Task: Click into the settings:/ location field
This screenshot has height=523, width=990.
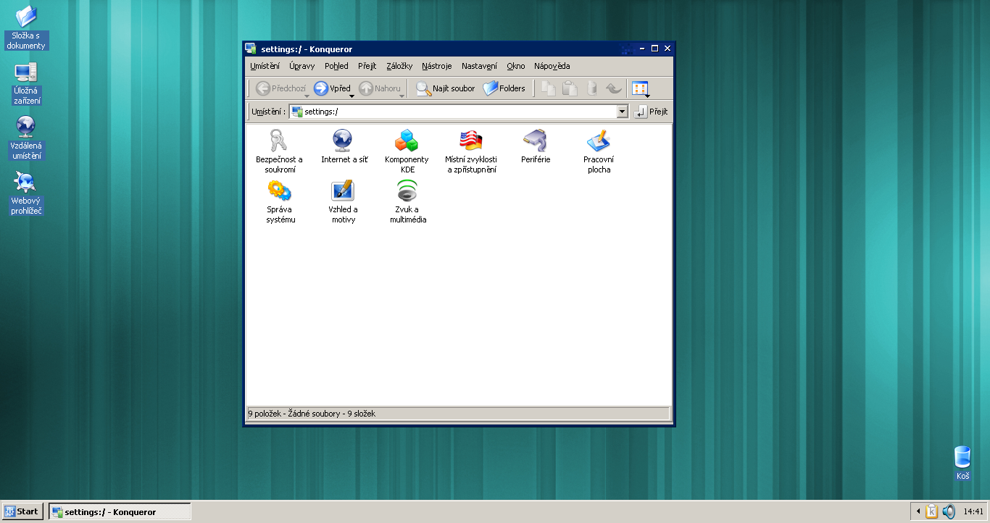Action: (457, 112)
